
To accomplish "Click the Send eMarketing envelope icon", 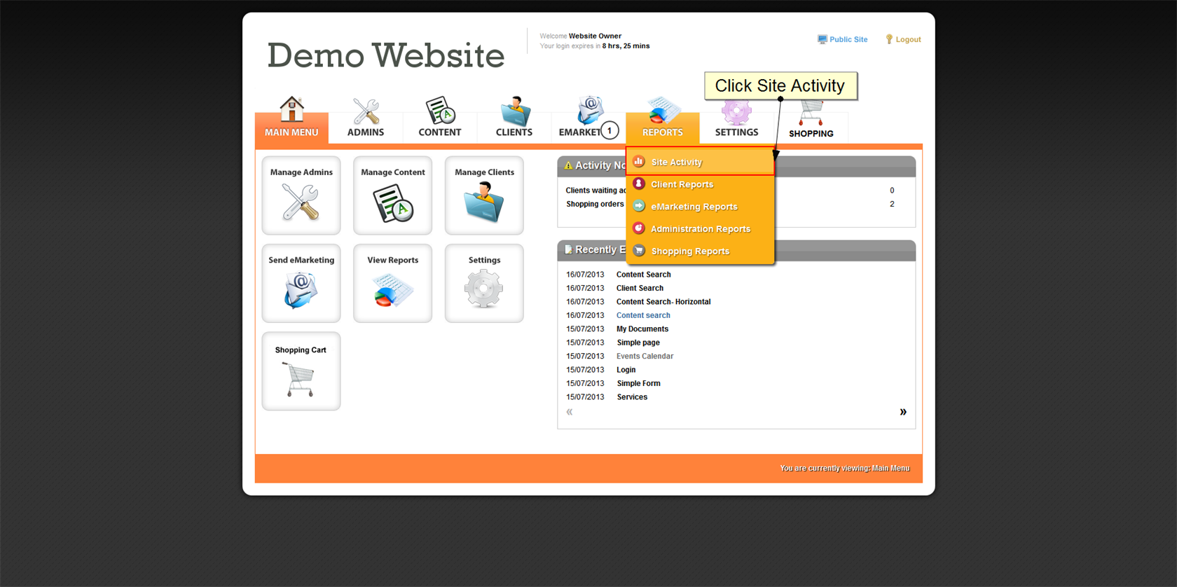I will [301, 290].
